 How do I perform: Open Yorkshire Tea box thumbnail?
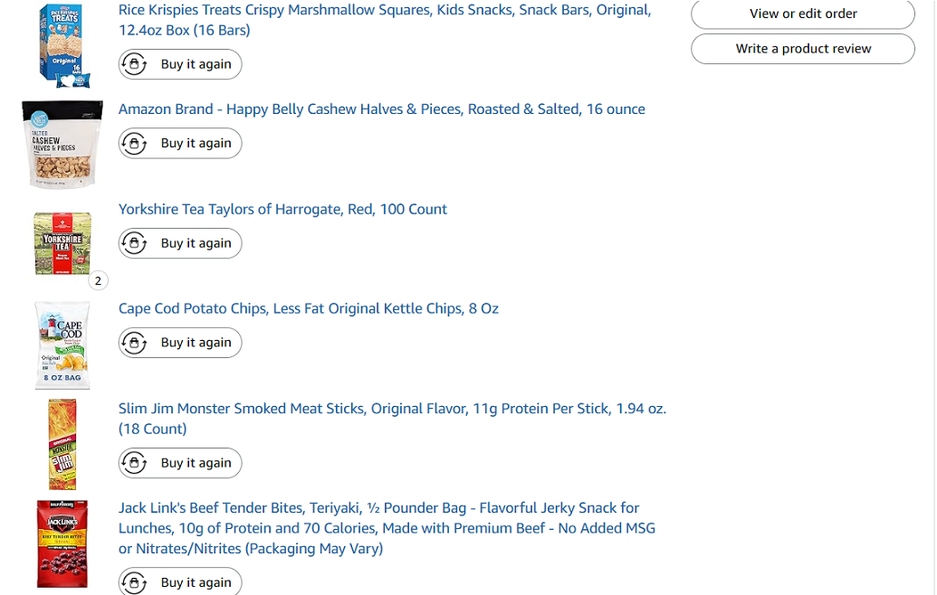point(62,243)
